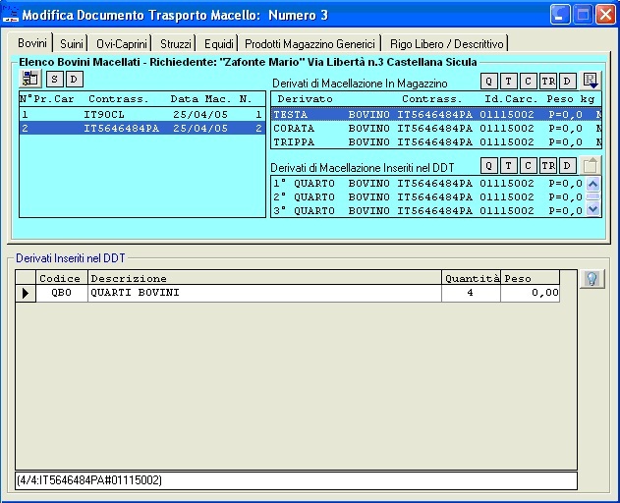Click the Descrizione column header
The image size is (620, 503).
coord(264,278)
